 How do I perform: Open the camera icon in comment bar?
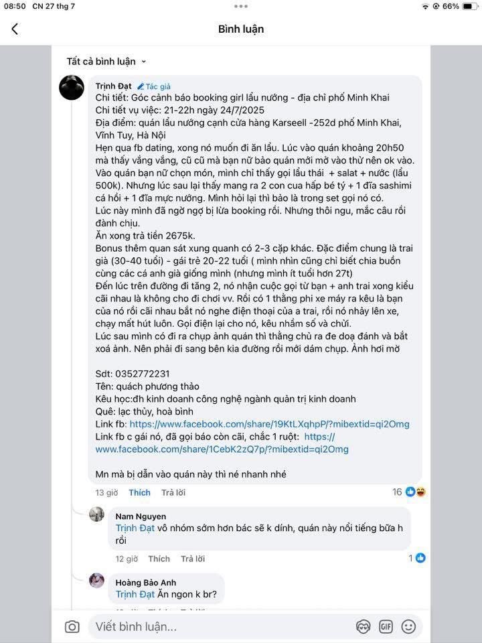(72, 626)
